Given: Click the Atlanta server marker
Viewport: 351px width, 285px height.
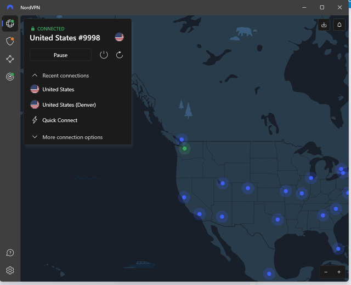Looking at the screenshot, I should tap(323, 216).
